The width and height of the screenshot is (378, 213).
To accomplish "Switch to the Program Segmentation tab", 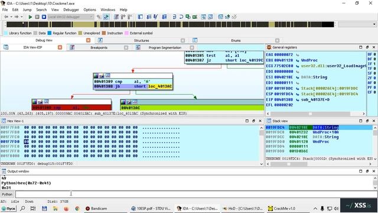I will click(165, 47).
